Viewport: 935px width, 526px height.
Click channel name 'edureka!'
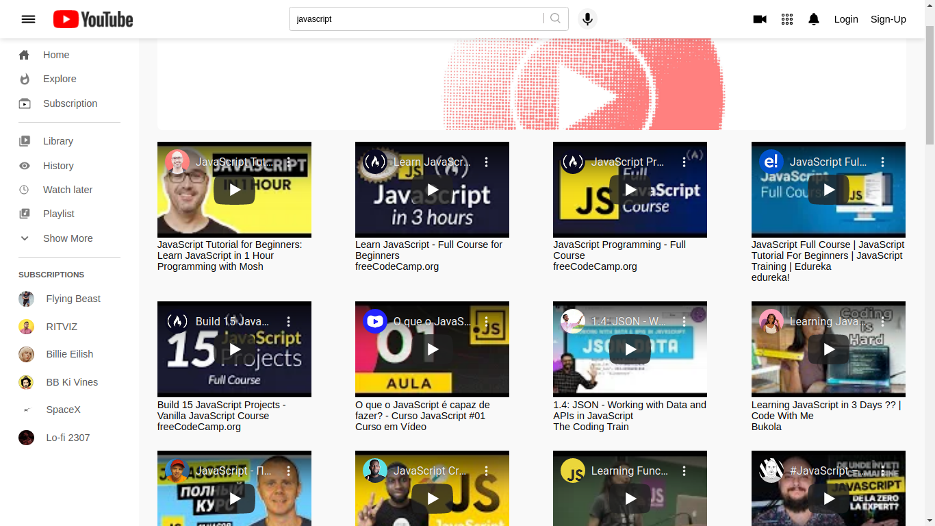[x=771, y=277]
